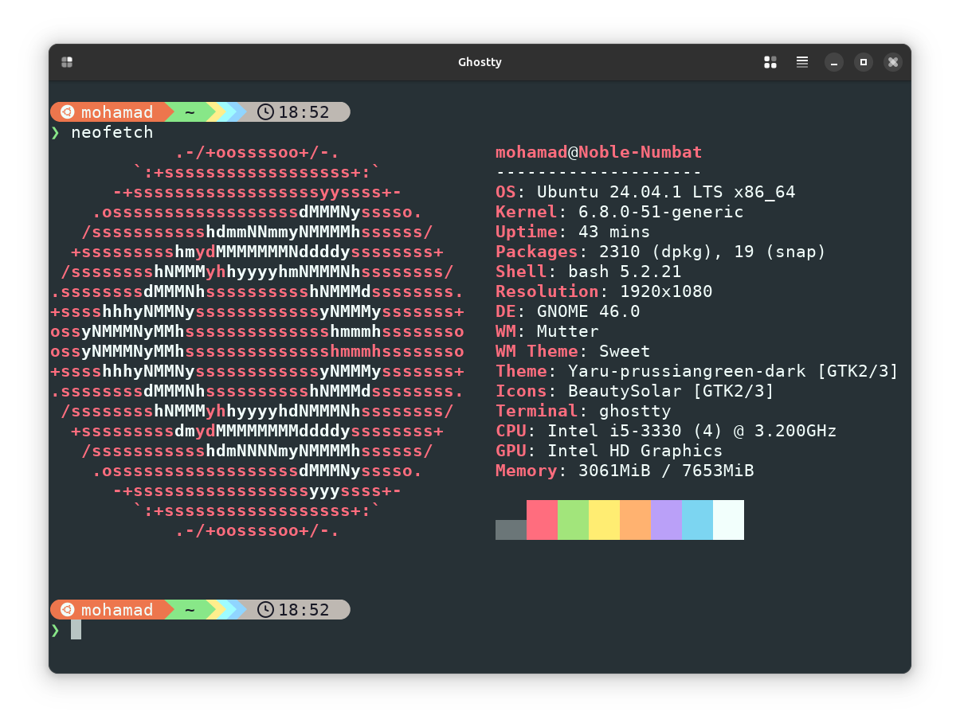This screenshot has width=960, height=727.
Task: Click the green chevron on the empty prompt line
Action: click(55, 629)
